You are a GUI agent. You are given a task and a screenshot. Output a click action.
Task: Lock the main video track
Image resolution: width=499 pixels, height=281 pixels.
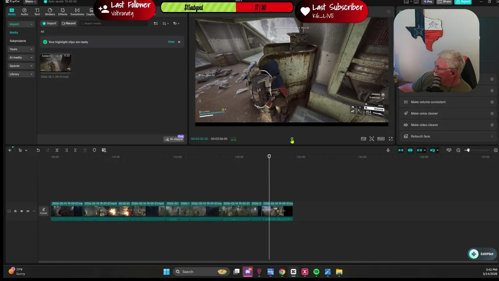pyautogui.click(x=15, y=211)
